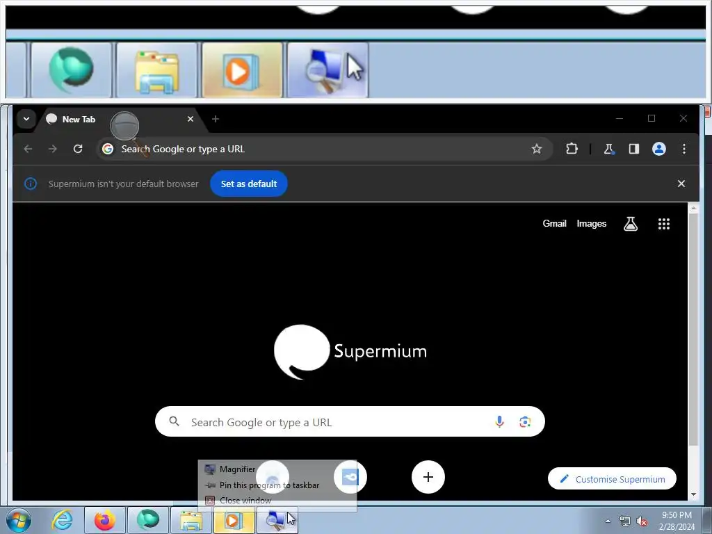Launch Internet Explorer from taskbar
712x534 pixels.
point(62,520)
